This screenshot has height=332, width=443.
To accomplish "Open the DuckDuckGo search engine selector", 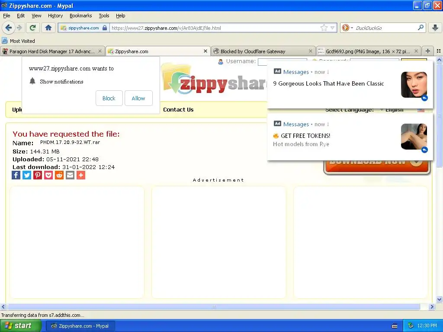I will (347, 28).
